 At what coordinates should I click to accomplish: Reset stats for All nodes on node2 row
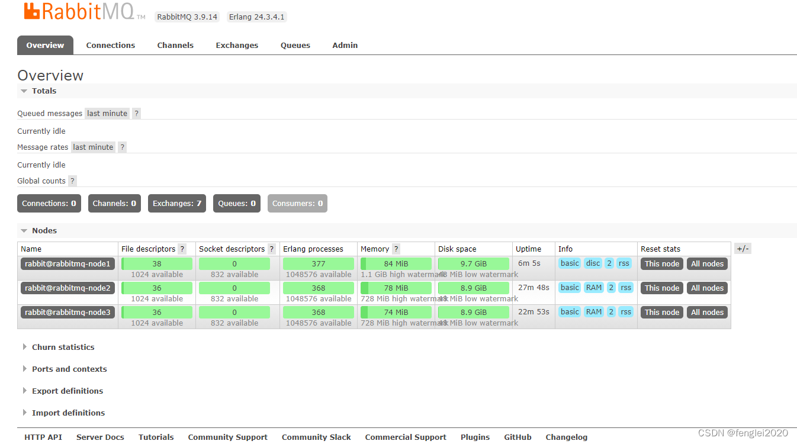coord(708,288)
